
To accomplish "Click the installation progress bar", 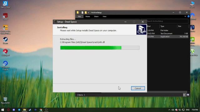I will pos(100,48).
